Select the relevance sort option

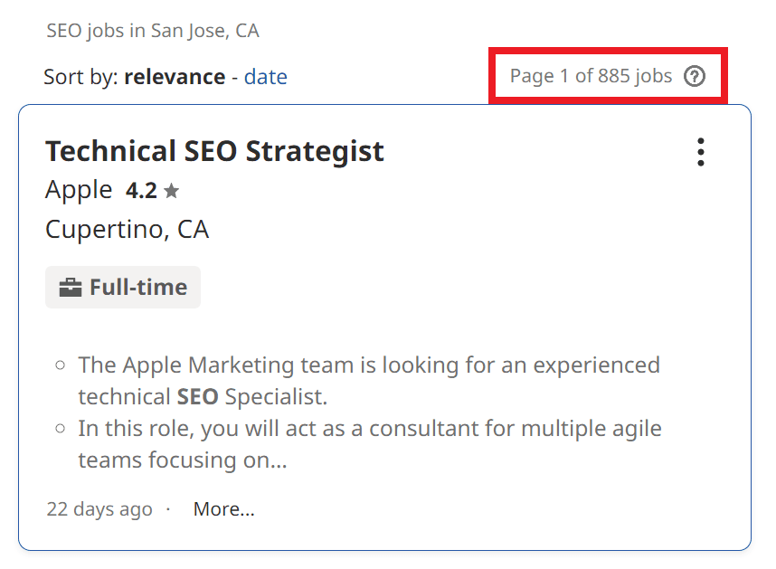coord(175,77)
